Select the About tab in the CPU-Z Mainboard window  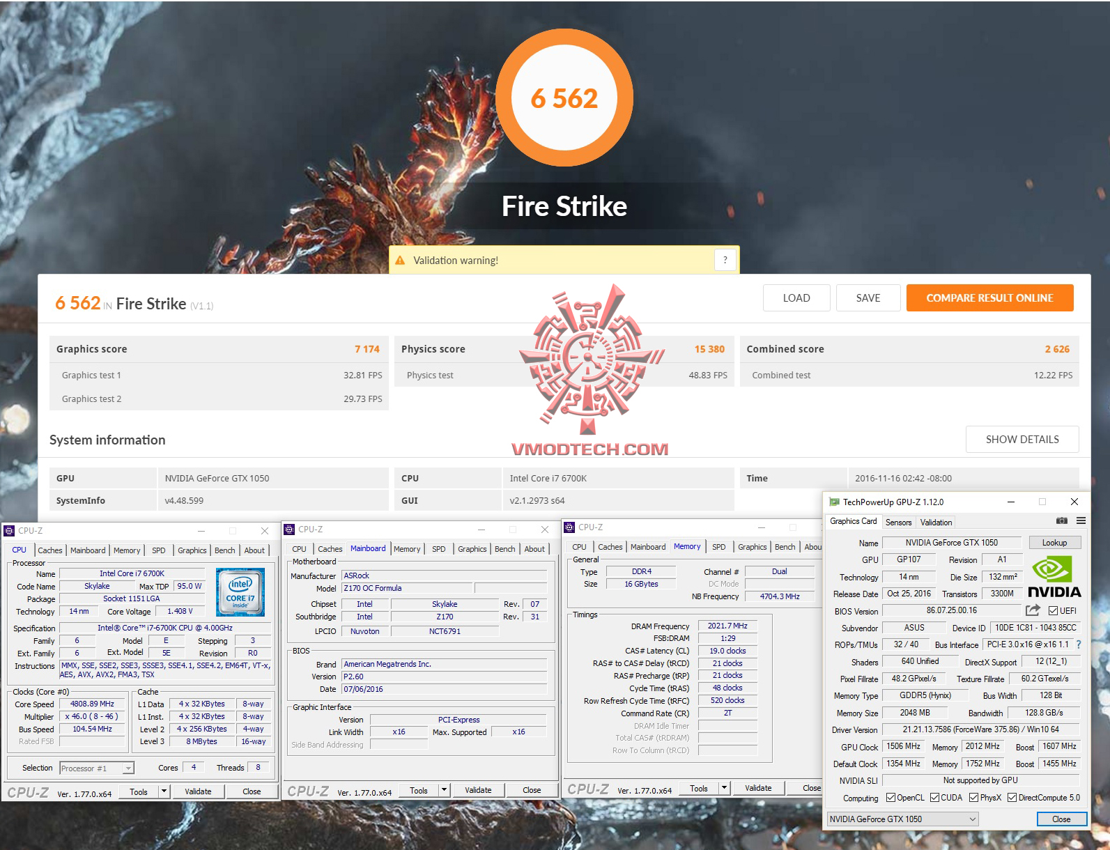pyautogui.click(x=534, y=549)
